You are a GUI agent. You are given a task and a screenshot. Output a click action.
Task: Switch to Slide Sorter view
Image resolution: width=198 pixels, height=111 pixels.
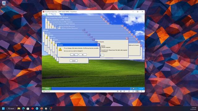click(x=133, y=91)
